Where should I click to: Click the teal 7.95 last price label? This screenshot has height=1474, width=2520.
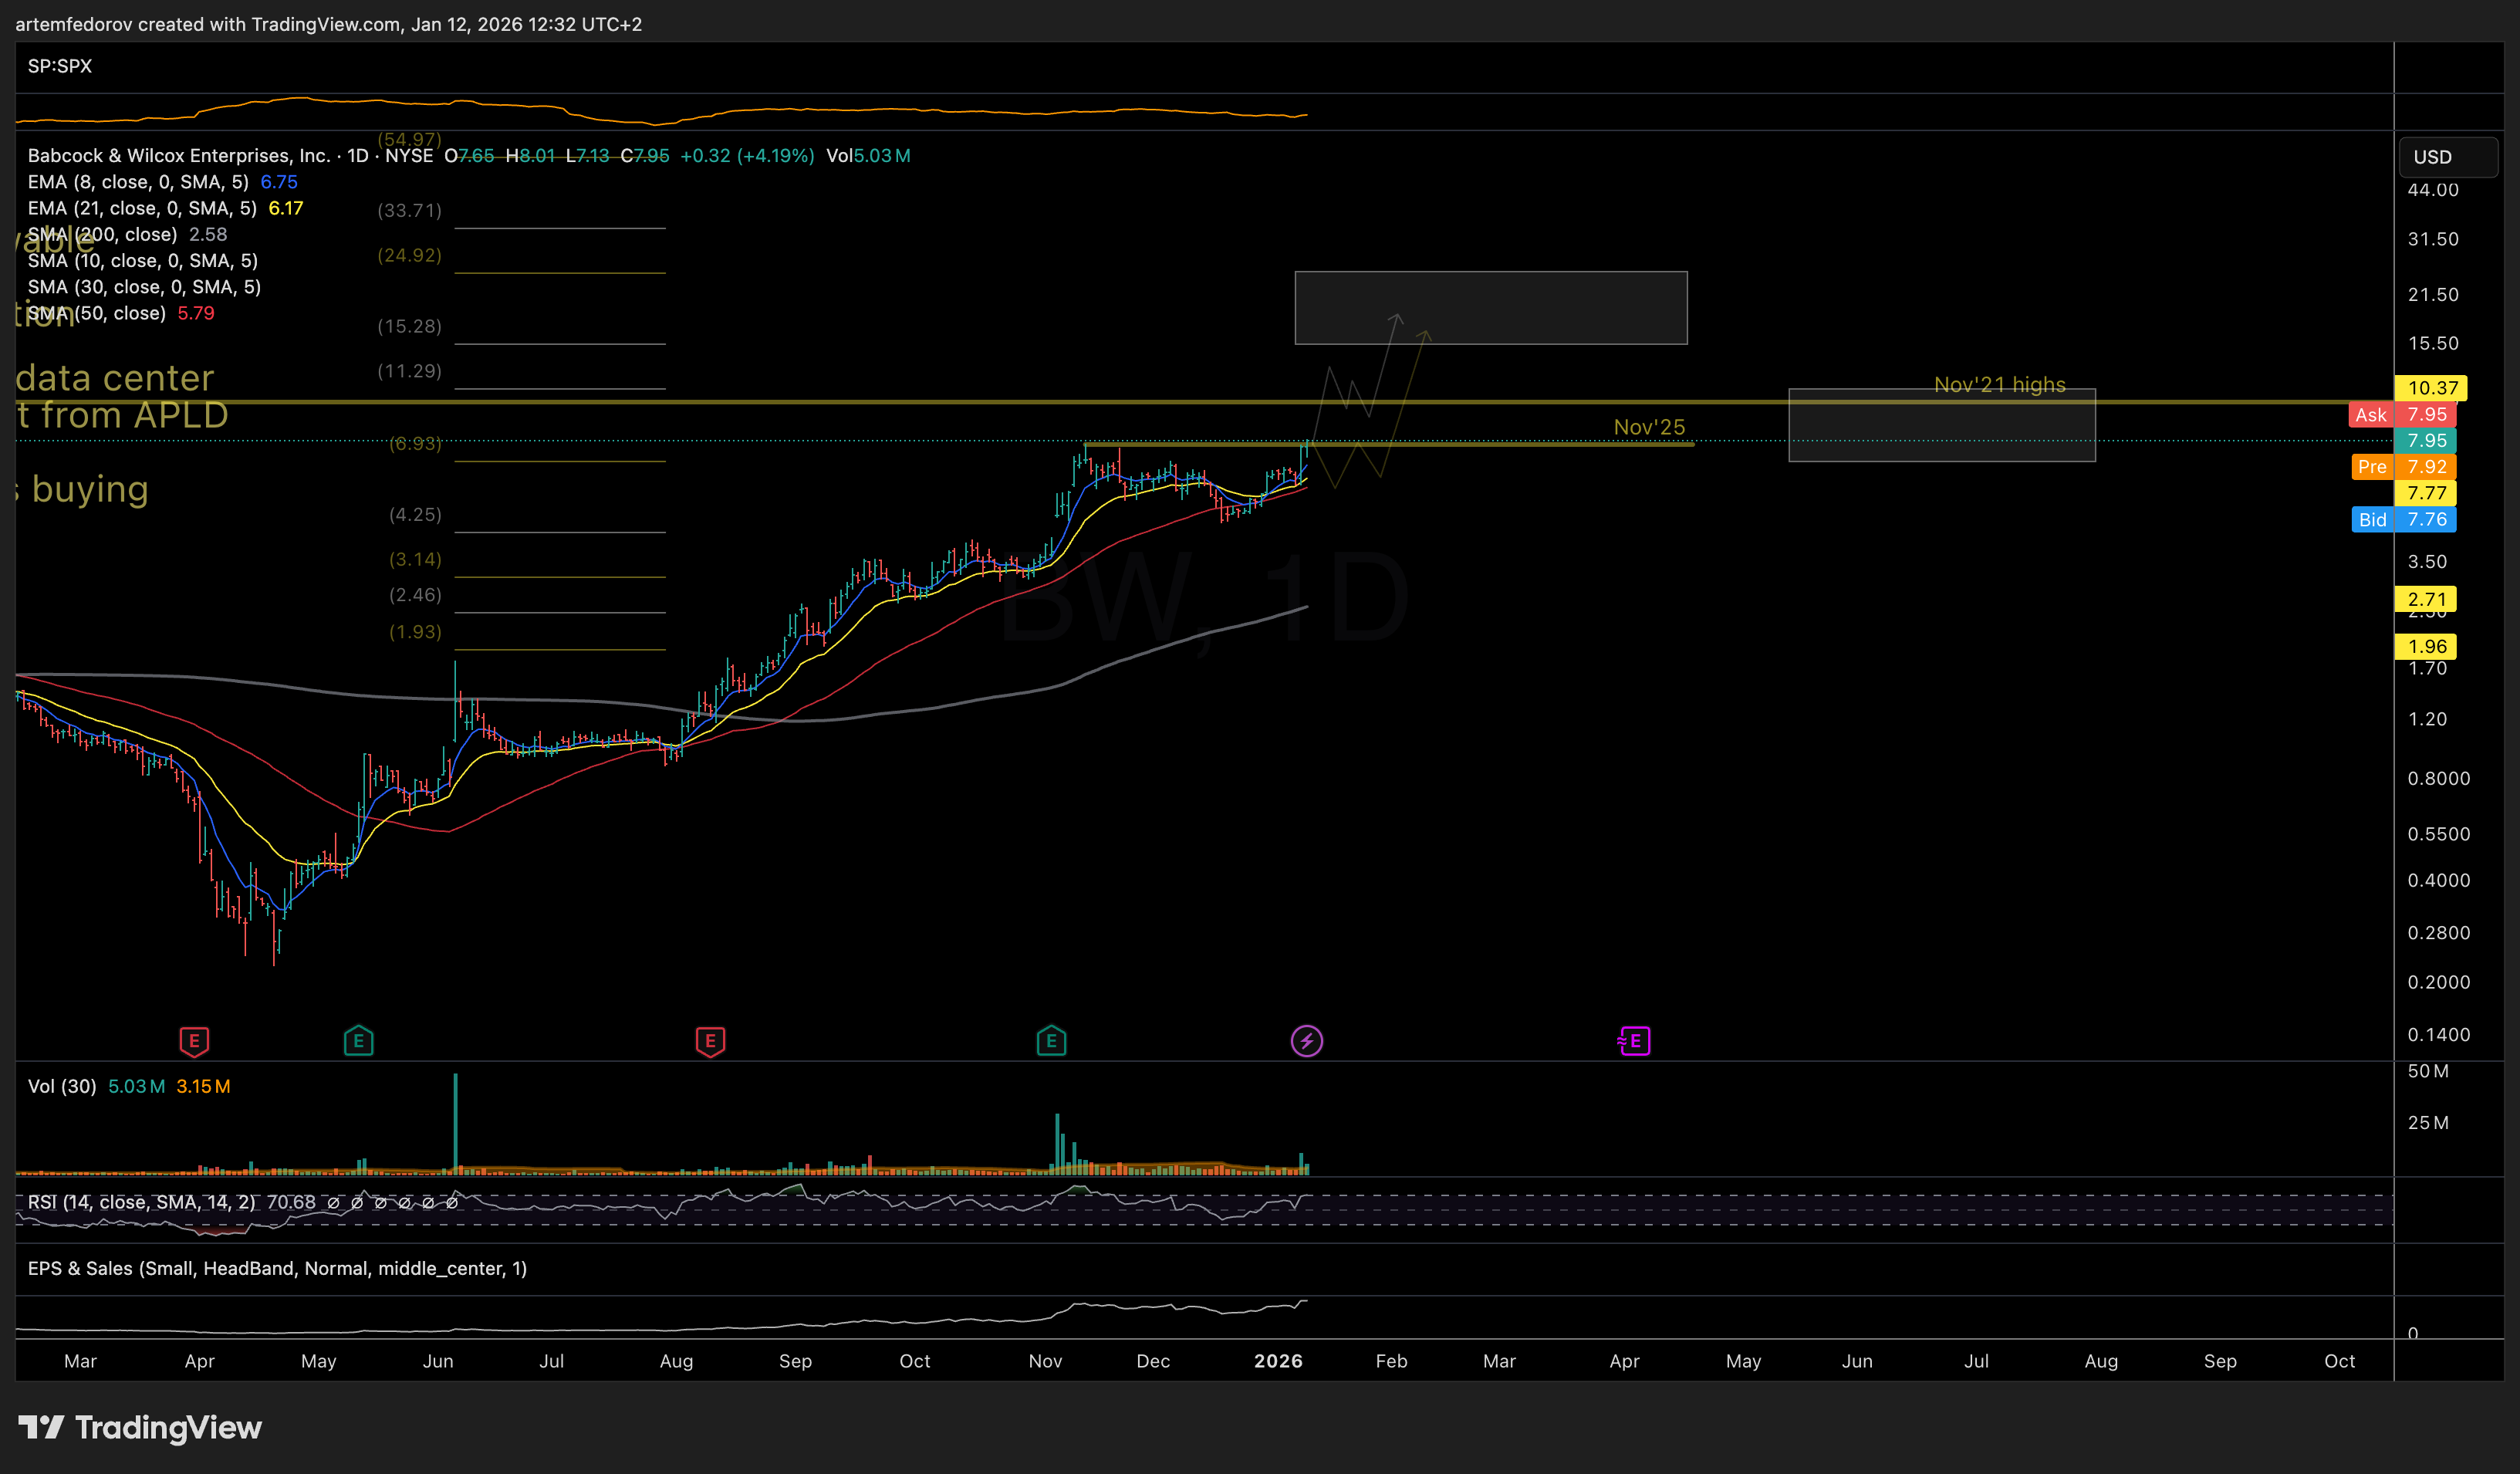pos(2426,440)
